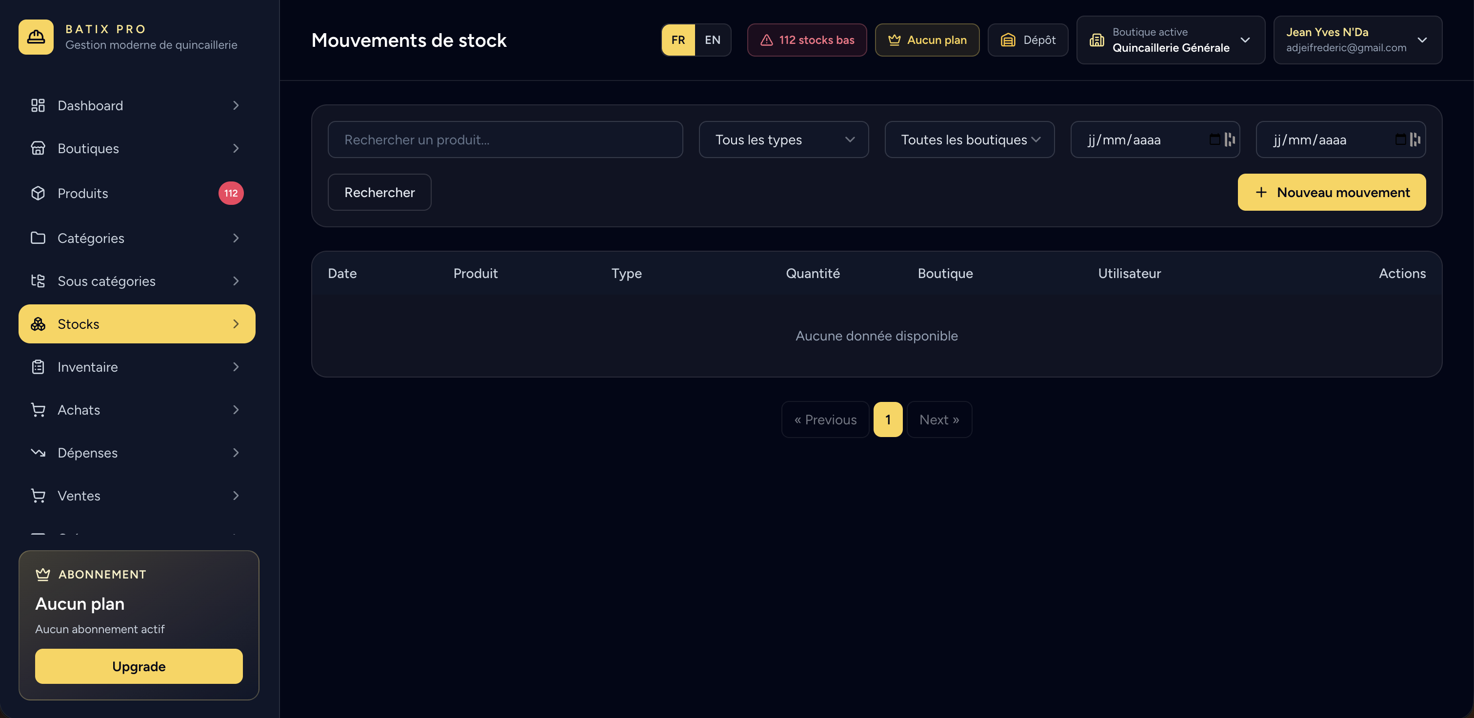Open the Stocks menu item
The image size is (1474, 718).
(x=137, y=324)
